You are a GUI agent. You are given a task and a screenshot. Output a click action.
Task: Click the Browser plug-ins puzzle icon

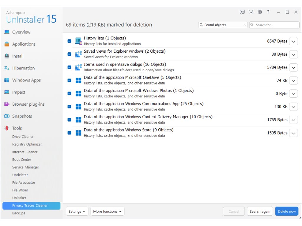[x=7, y=104]
